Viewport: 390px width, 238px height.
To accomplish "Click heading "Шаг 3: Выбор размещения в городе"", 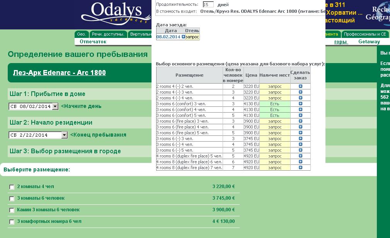I will click(65, 151).
